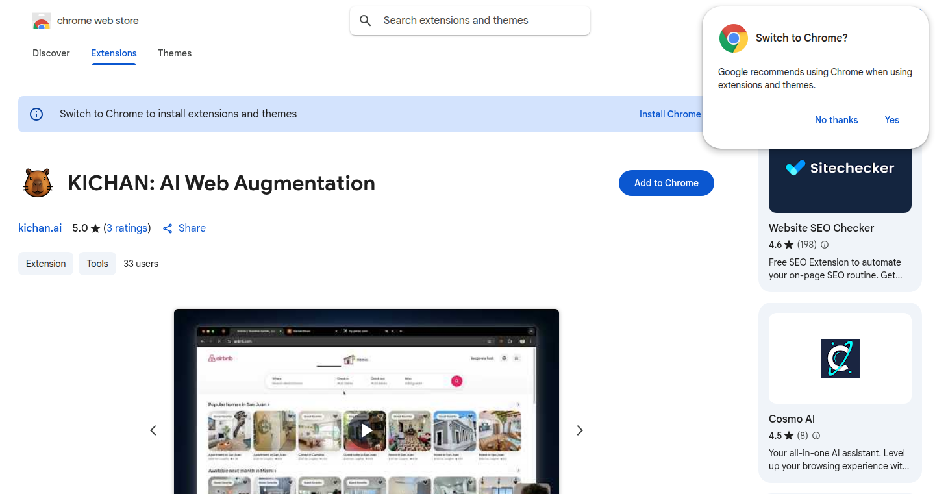935x494 pixels.
Task: Click the info icon in blue banner
Action: click(x=36, y=114)
